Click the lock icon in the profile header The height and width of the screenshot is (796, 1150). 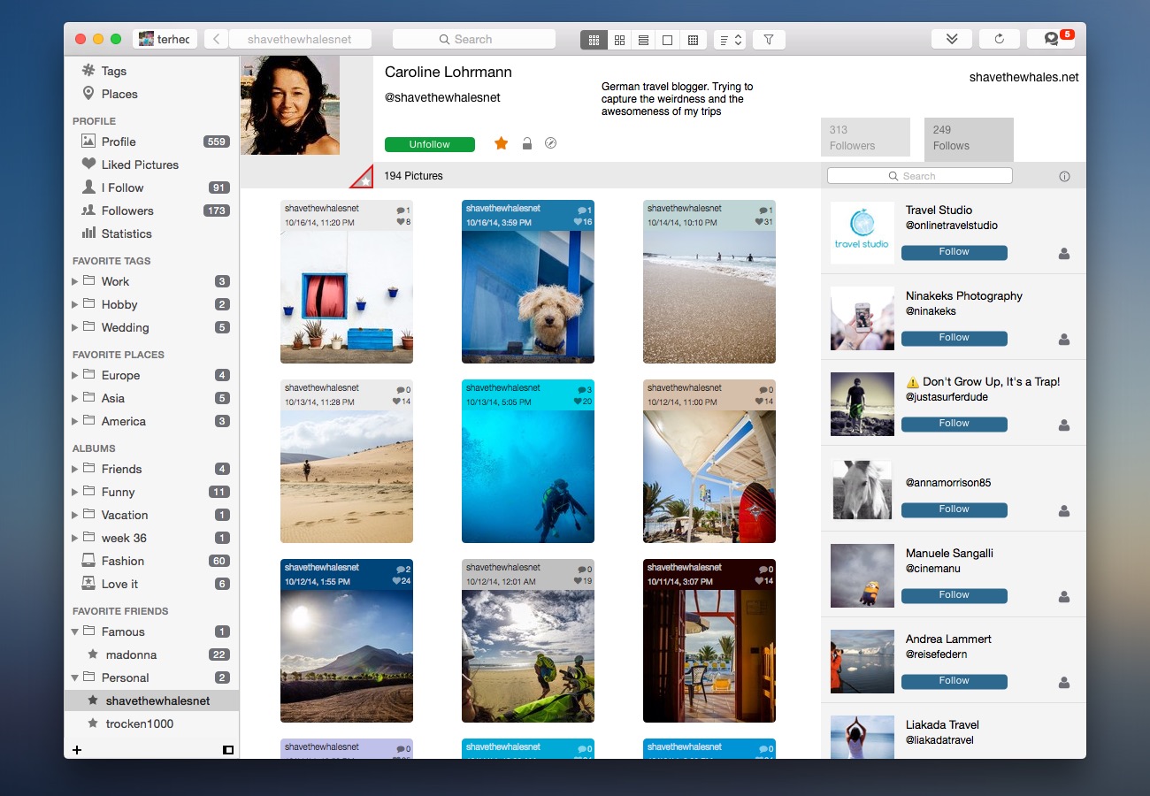click(x=527, y=143)
